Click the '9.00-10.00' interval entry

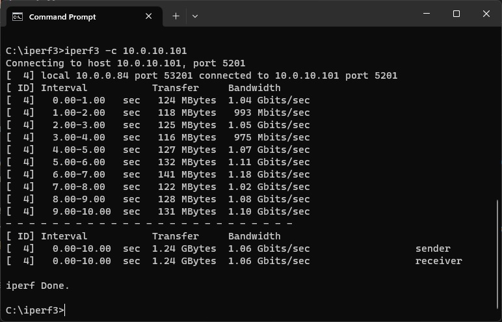click(82, 211)
